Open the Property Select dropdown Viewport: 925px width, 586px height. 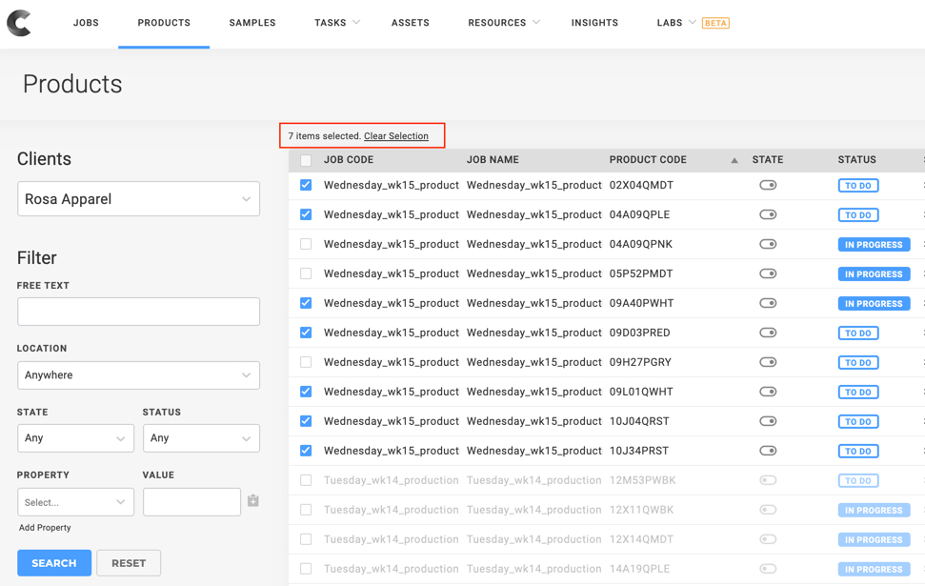[75, 502]
